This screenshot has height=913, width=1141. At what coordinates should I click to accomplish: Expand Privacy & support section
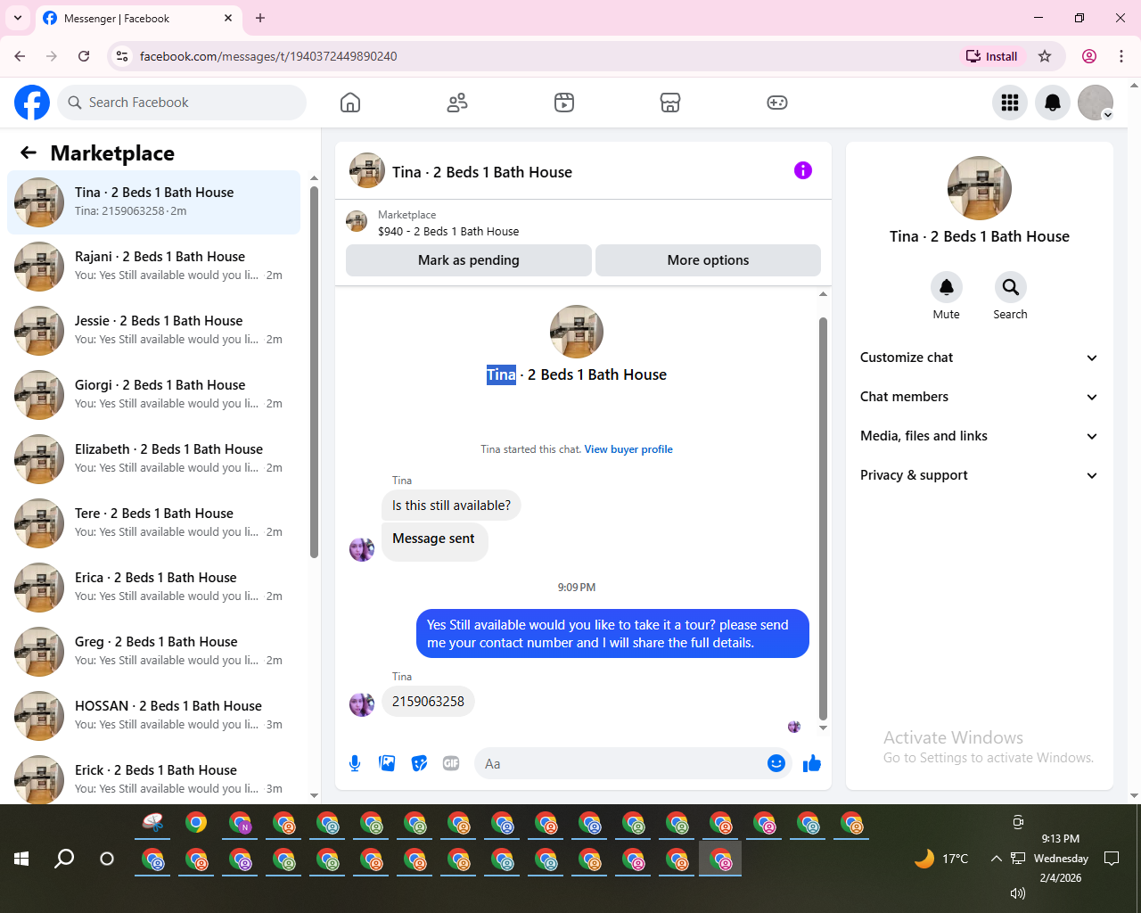tap(979, 475)
